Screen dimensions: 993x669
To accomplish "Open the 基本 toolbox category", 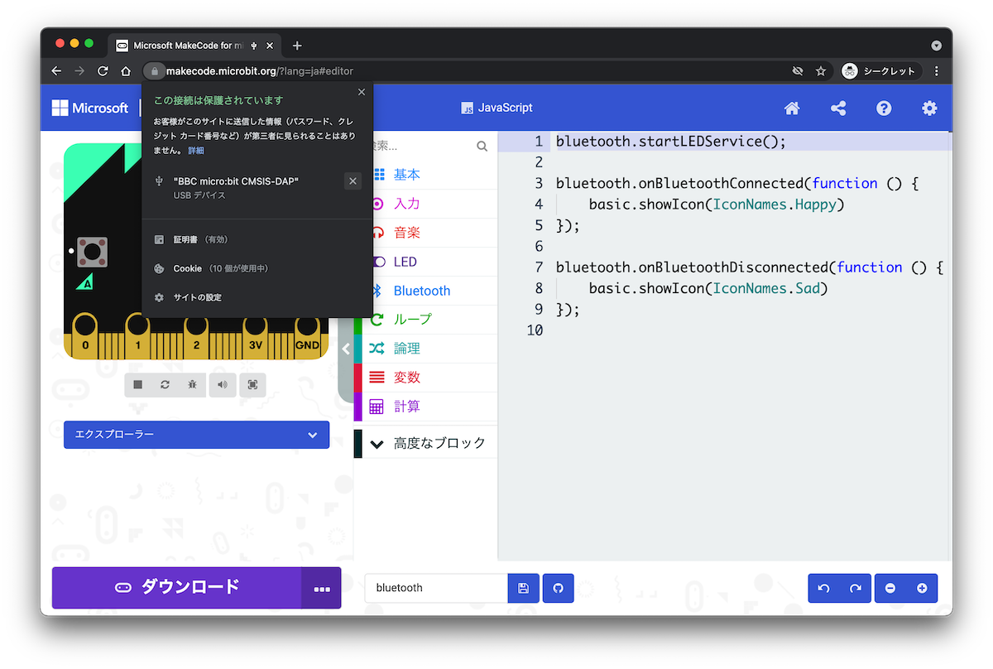I will click(425, 175).
